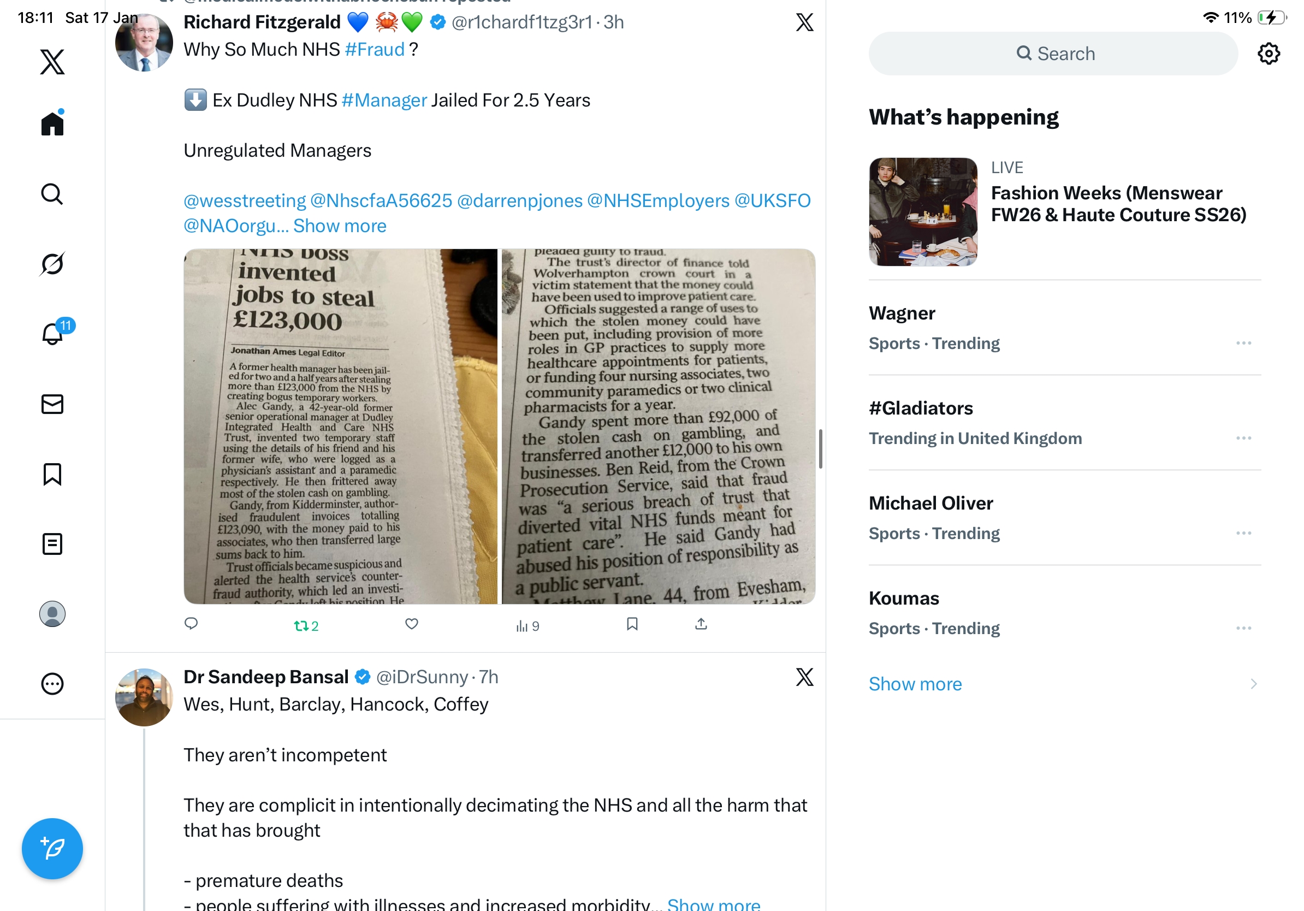
Task: Show more of Richard Fitzgerald's post text
Action: pos(339,226)
